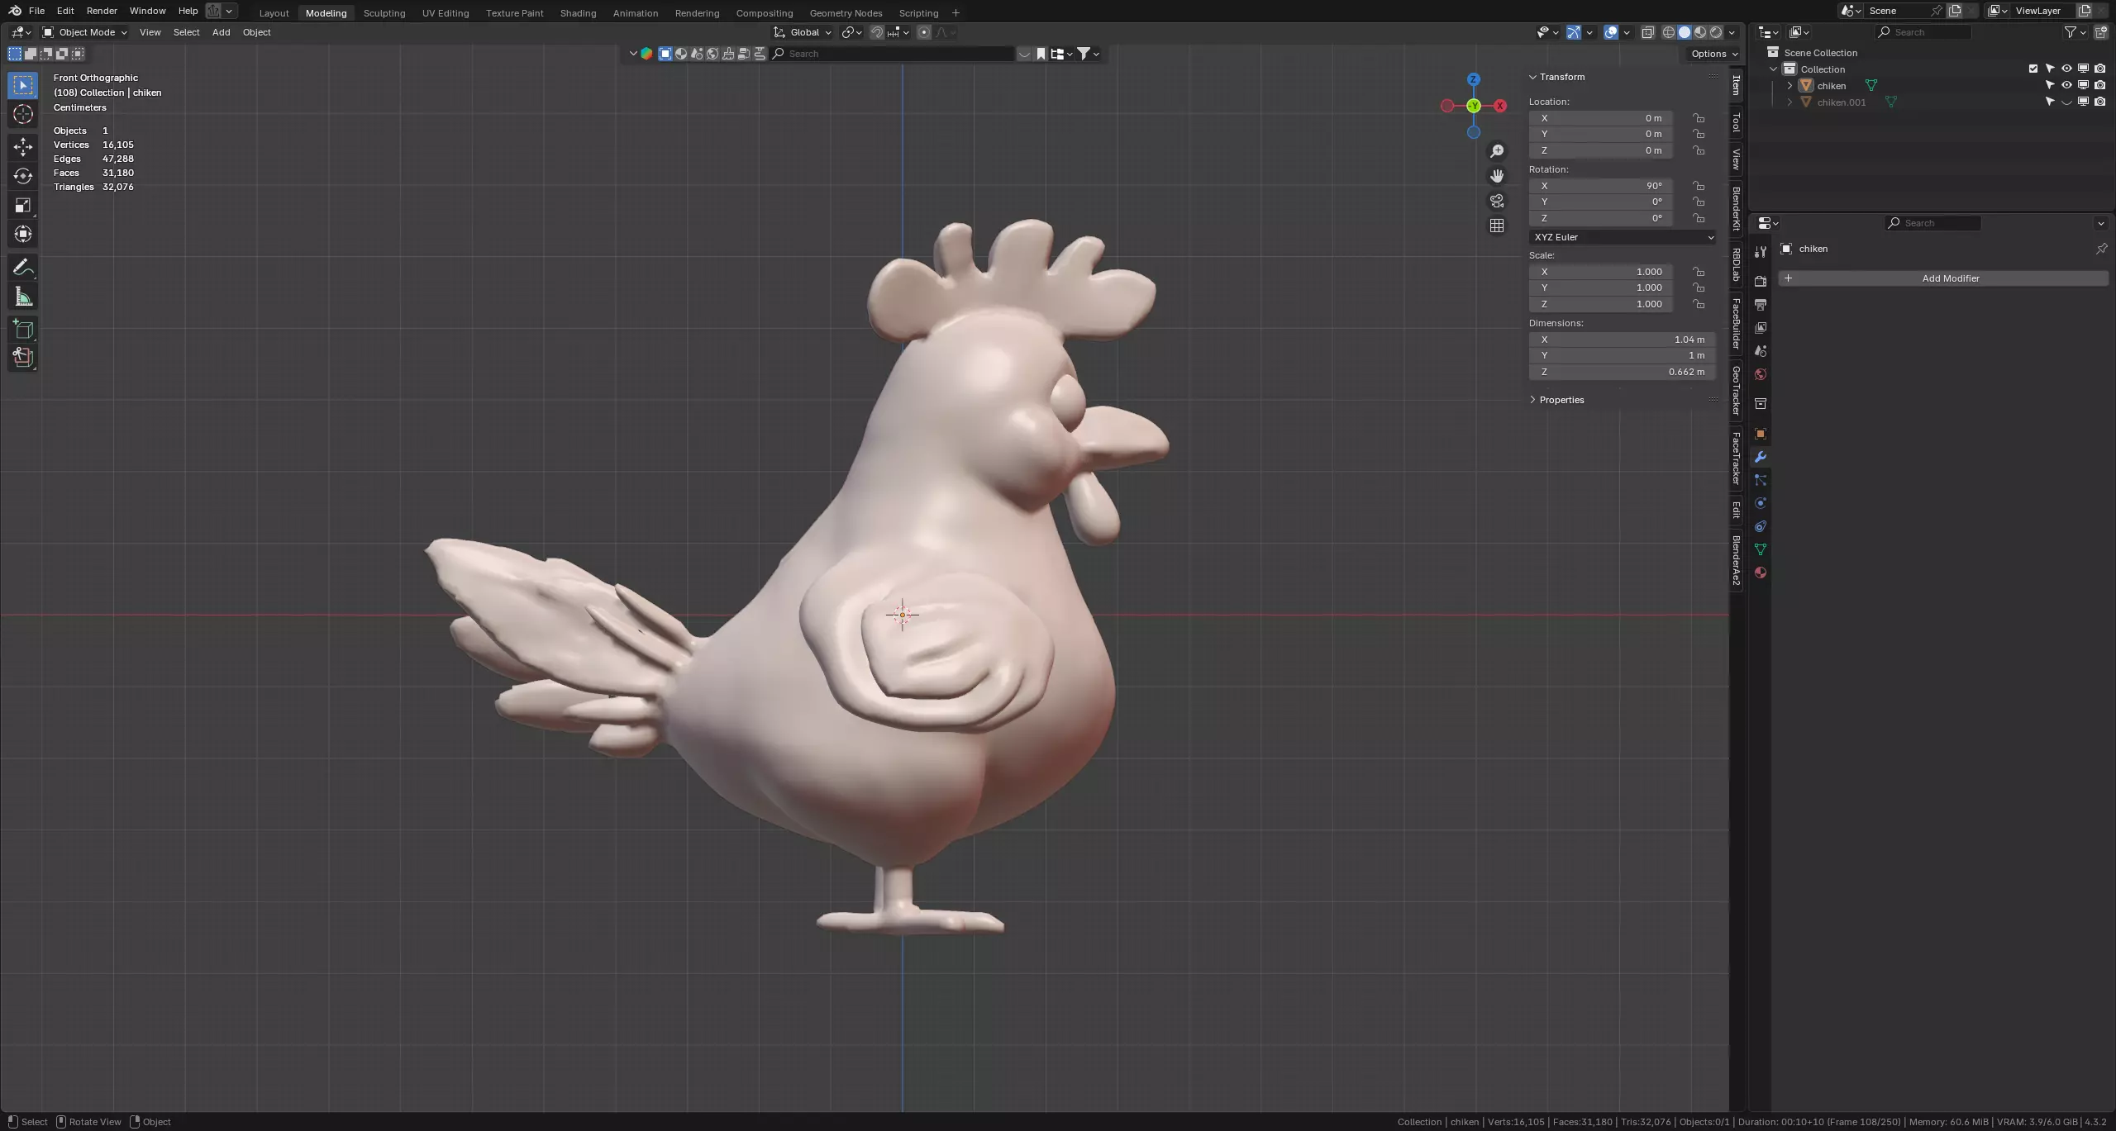
Task: Open the Object Mode dropdown
Action: click(85, 32)
